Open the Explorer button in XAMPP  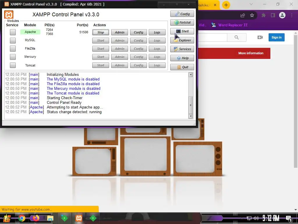(182, 40)
